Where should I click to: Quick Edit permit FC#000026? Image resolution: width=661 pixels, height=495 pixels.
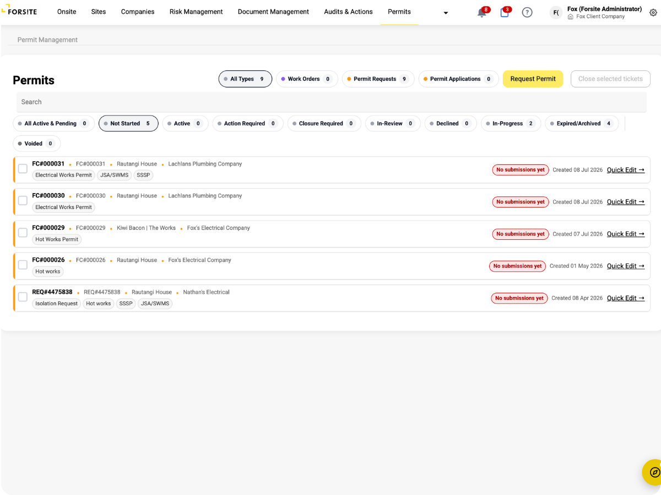click(626, 266)
